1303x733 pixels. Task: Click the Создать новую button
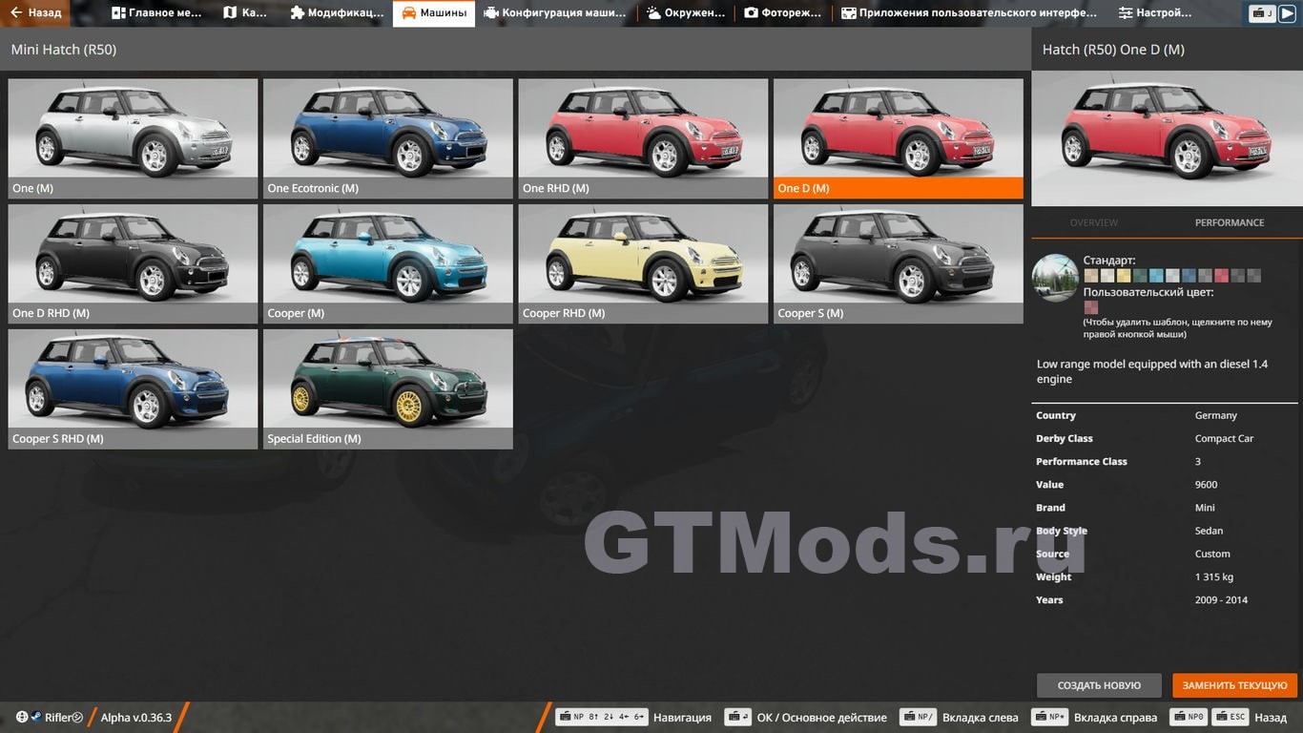pos(1099,685)
